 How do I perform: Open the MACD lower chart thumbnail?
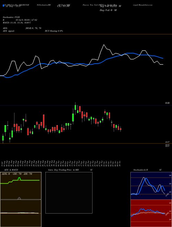point(21,213)
